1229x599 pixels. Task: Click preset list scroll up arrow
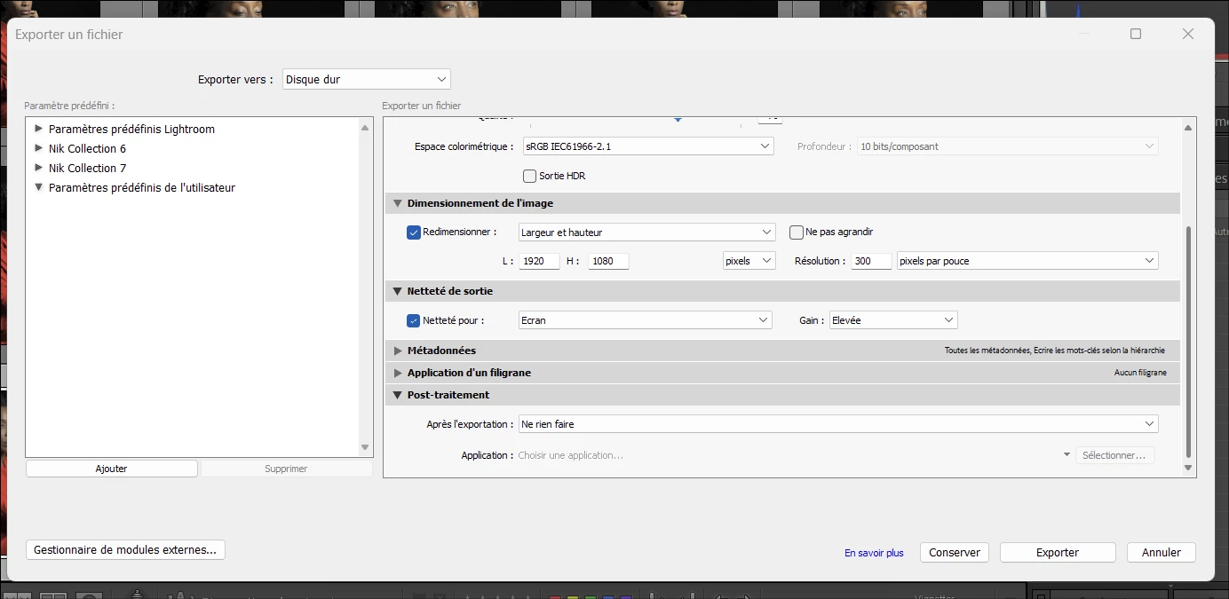point(365,129)
